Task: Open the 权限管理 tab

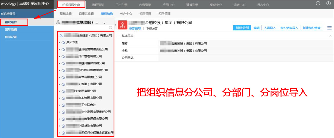Action: (x=145, y=14)
